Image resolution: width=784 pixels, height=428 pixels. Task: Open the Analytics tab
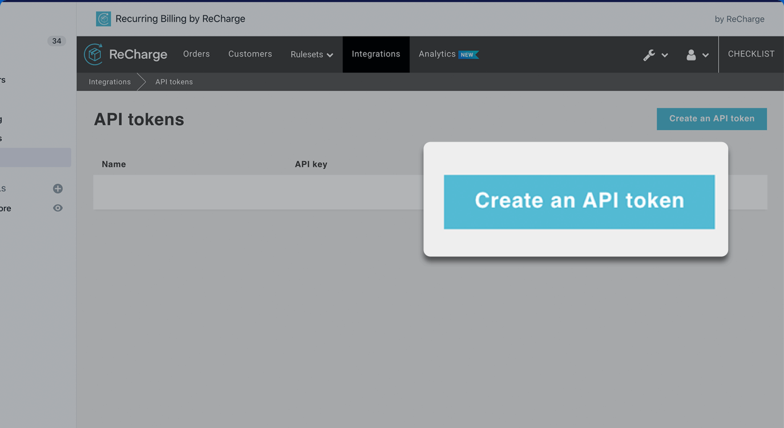tap(437, 54)
